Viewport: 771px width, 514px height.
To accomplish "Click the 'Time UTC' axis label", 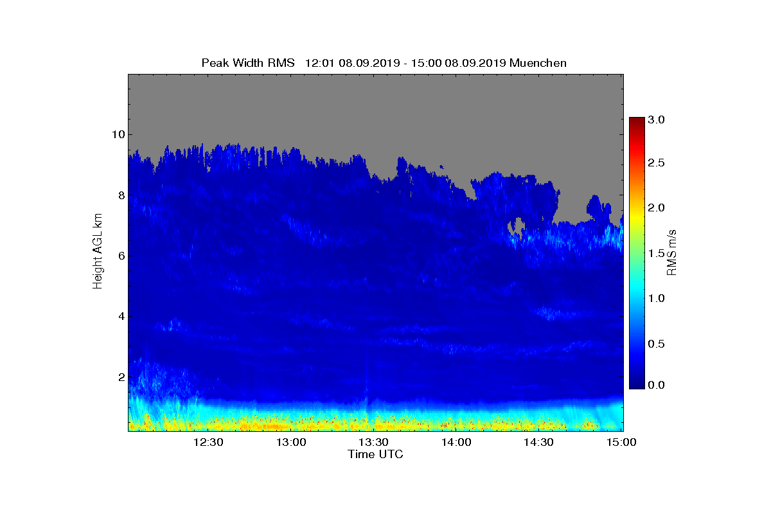I will 376,454.
